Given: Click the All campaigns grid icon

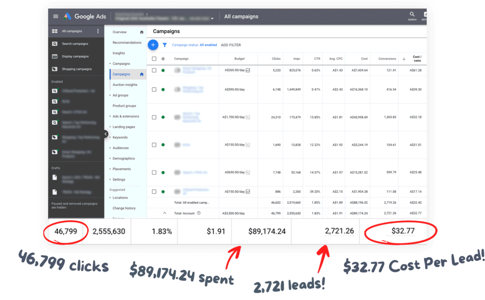Looking at the screenshot, I should pos(55,31).
